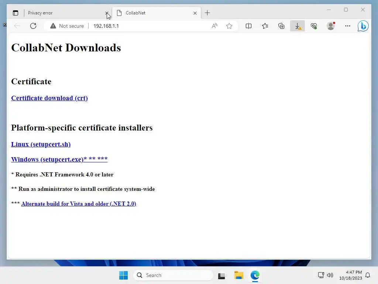Screen dimensions: 378x284
Task: Click the Requires .NET Framework 4.0 note
Action: [62, 175]
